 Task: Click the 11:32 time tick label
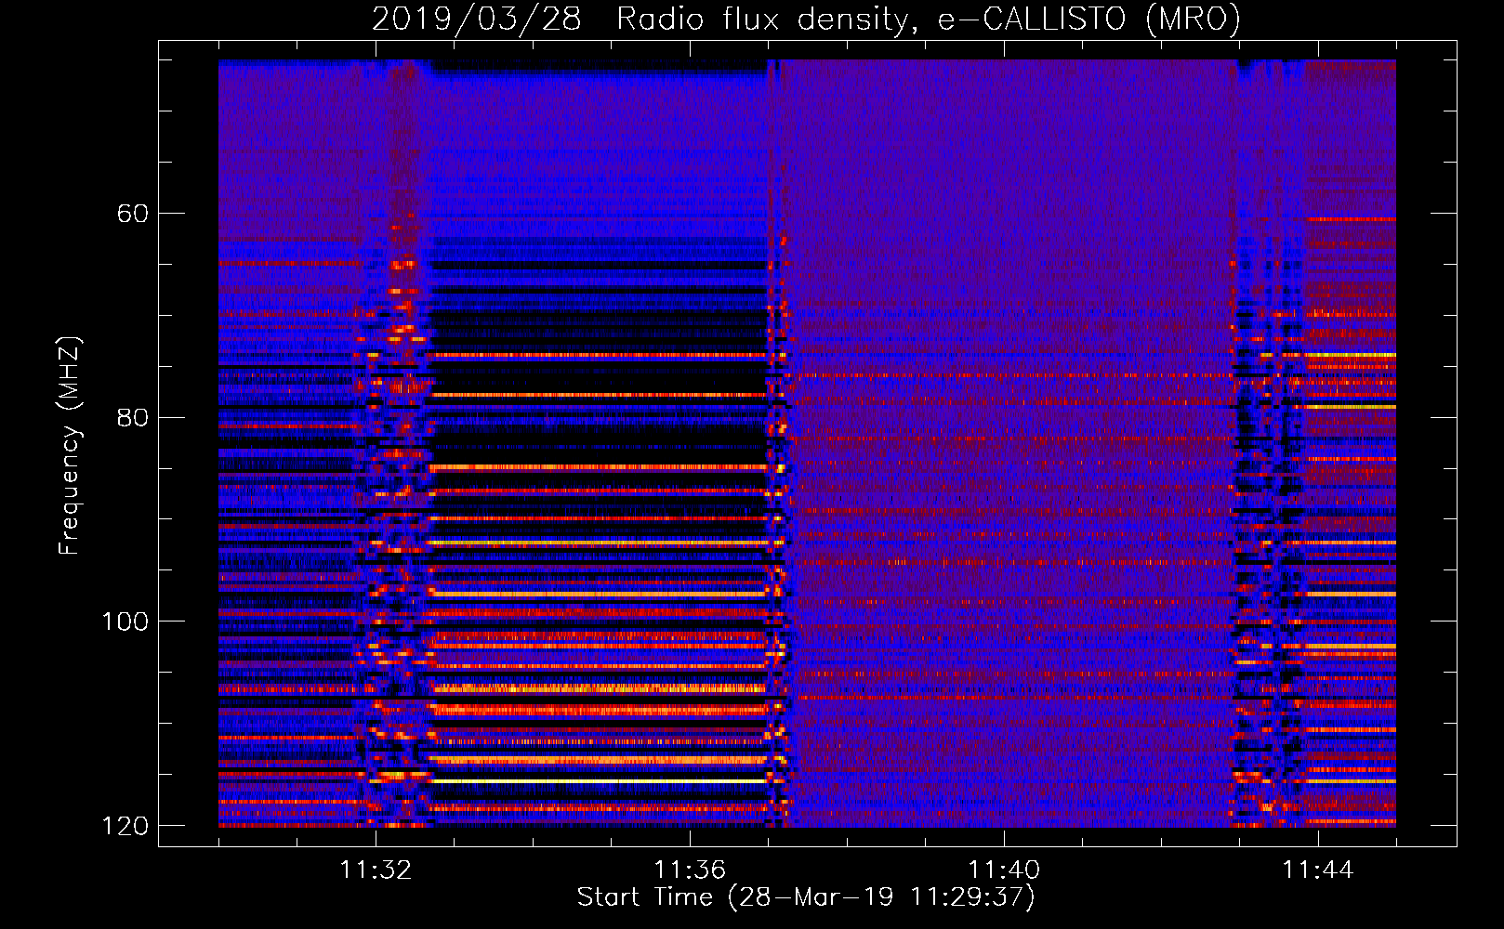(x=376, y=870)
